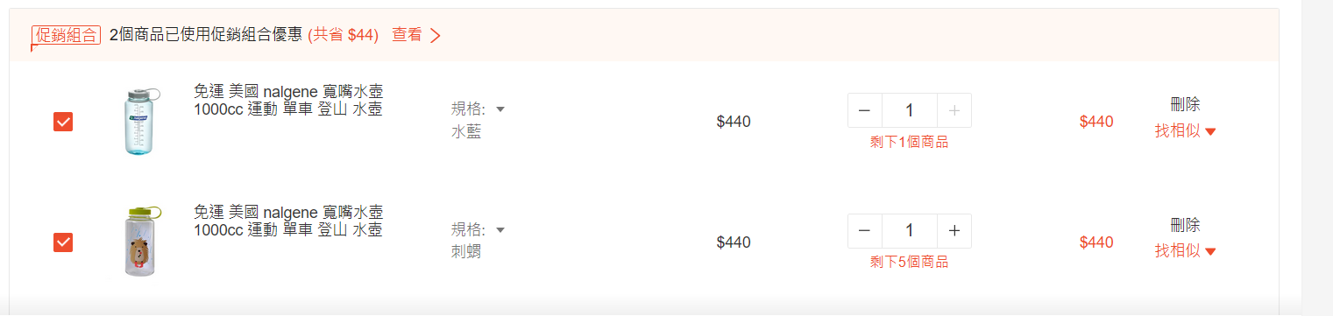Uncheck the 刺蝟 bottle item checkbox
Image resolution: width=1333 pixels, height=316 pixels.
click(63, 242)
